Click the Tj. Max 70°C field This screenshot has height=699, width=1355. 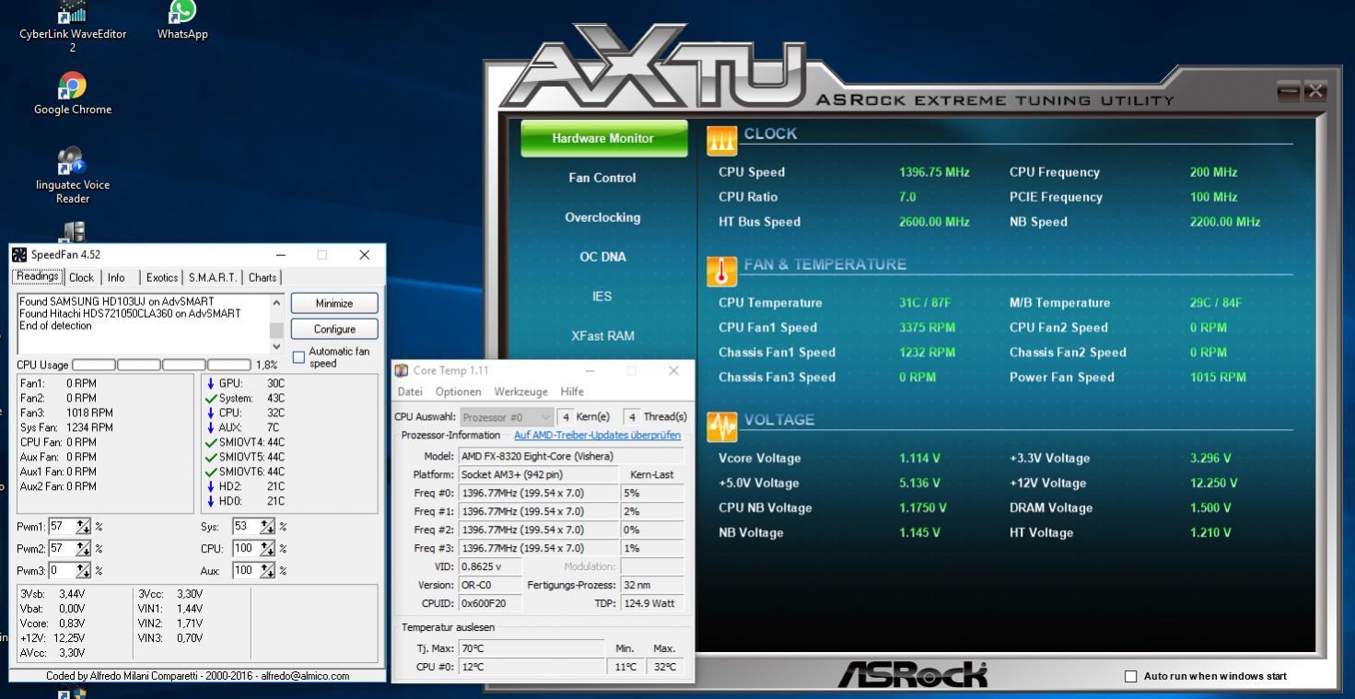pyautogui.click(x=531, y=648)
